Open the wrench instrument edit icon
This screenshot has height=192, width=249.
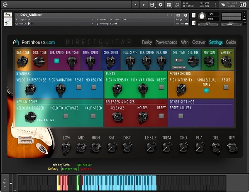8,14
